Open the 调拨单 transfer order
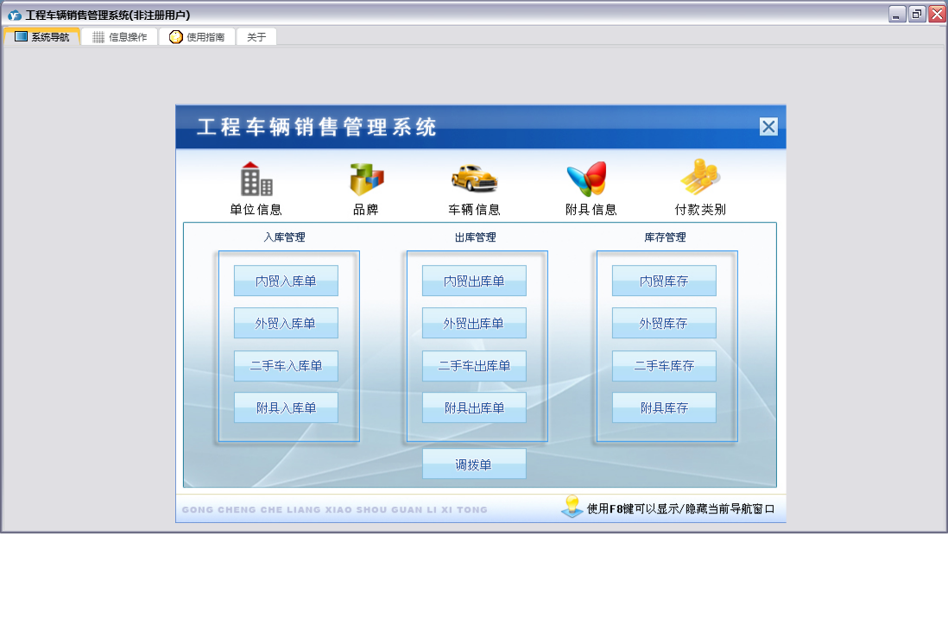Viewport: 948px width, 618px height. (x=474, y=463)
